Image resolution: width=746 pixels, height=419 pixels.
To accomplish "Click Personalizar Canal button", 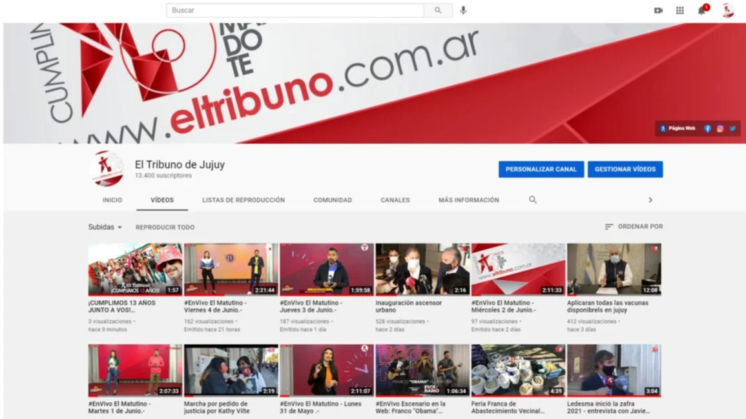I will tap(541, 169).
